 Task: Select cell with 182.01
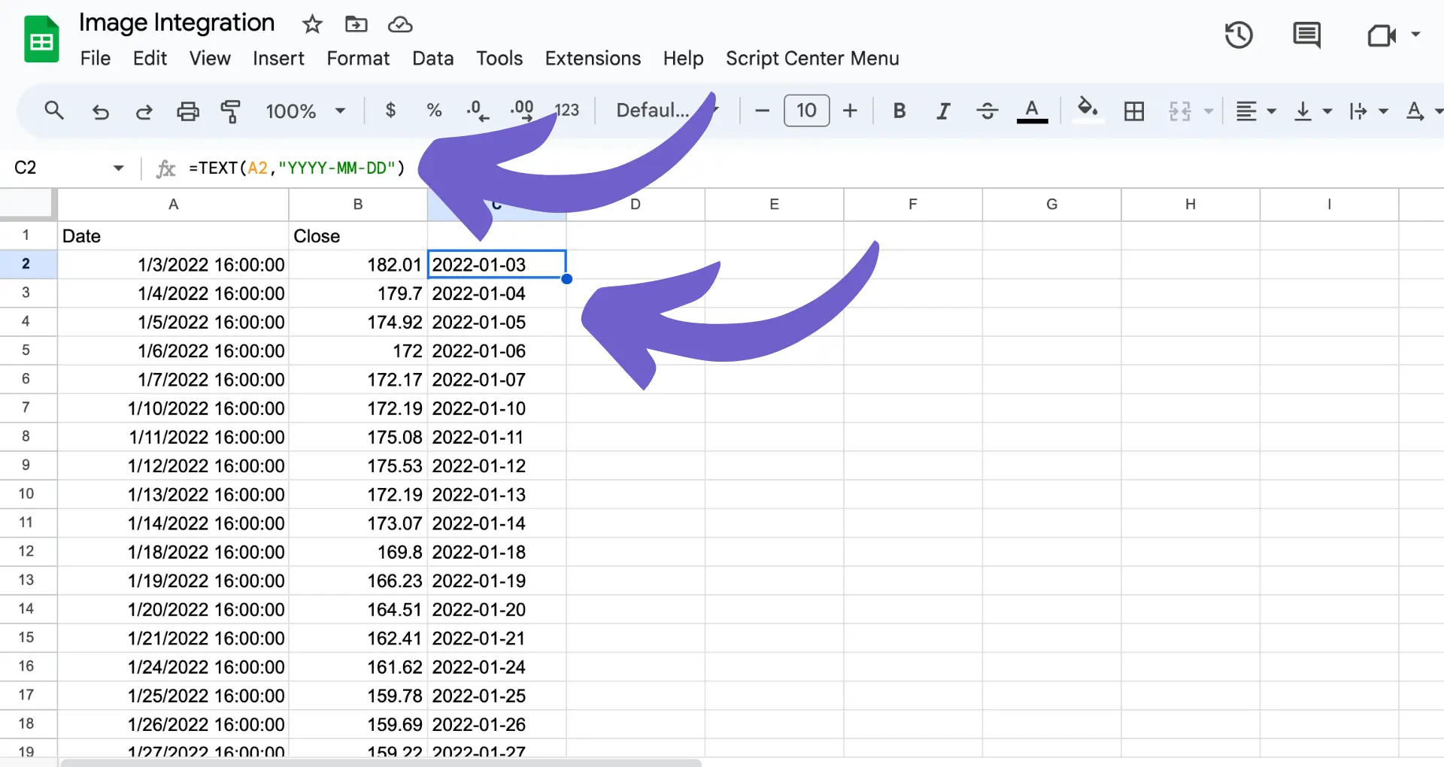(x=358, y=265)
